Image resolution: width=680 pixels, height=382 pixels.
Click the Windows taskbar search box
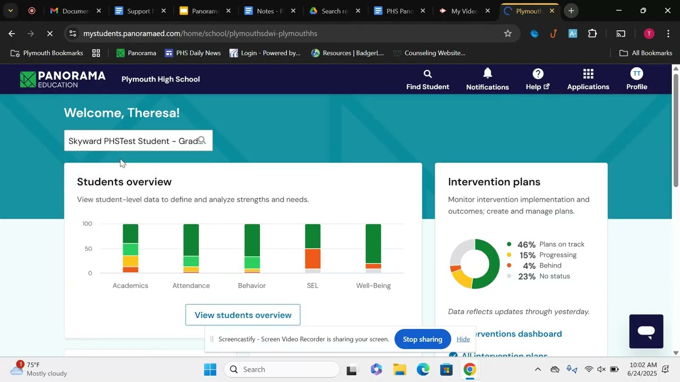[x=282, y=369]
